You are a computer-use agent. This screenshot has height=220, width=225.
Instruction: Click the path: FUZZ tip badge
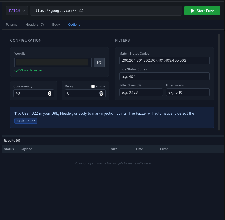tap(26, 121)
